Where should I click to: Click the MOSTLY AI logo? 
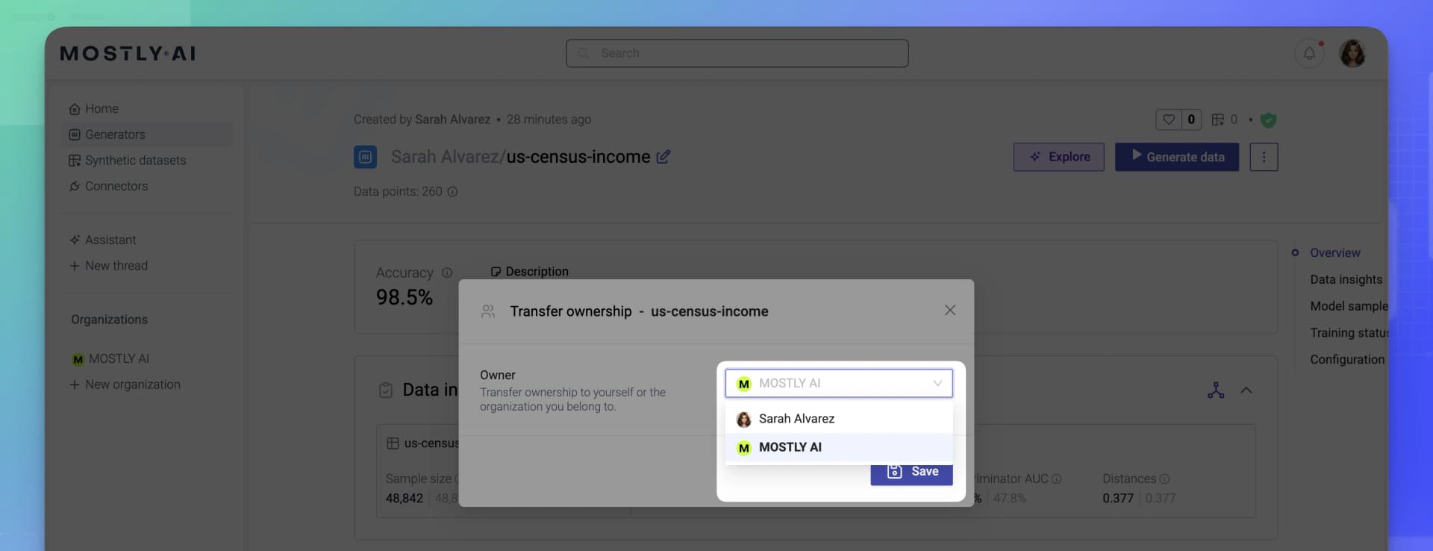(x=128, y=53)
